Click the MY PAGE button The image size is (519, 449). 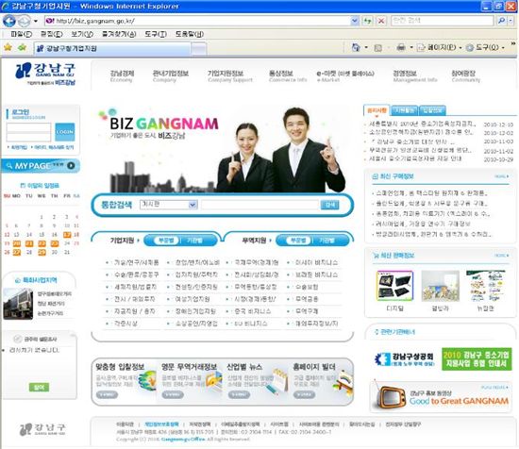[x=41, y=166]
